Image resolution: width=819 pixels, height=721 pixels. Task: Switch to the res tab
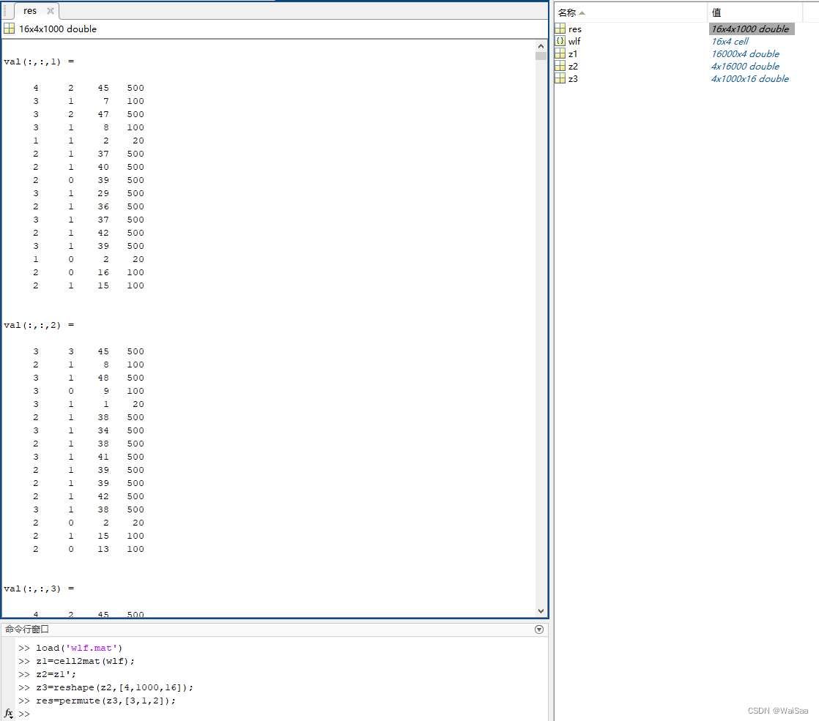point(29,10)
